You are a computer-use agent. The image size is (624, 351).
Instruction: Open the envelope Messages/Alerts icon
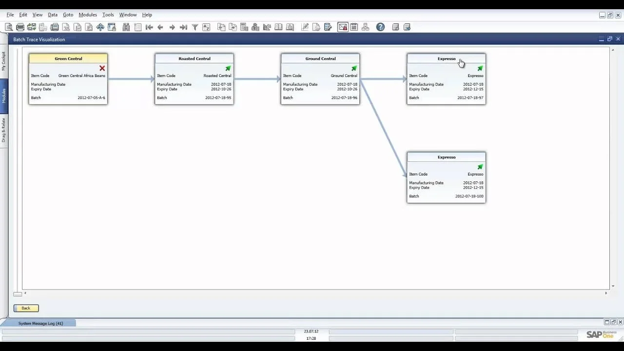tap(343, 27)
